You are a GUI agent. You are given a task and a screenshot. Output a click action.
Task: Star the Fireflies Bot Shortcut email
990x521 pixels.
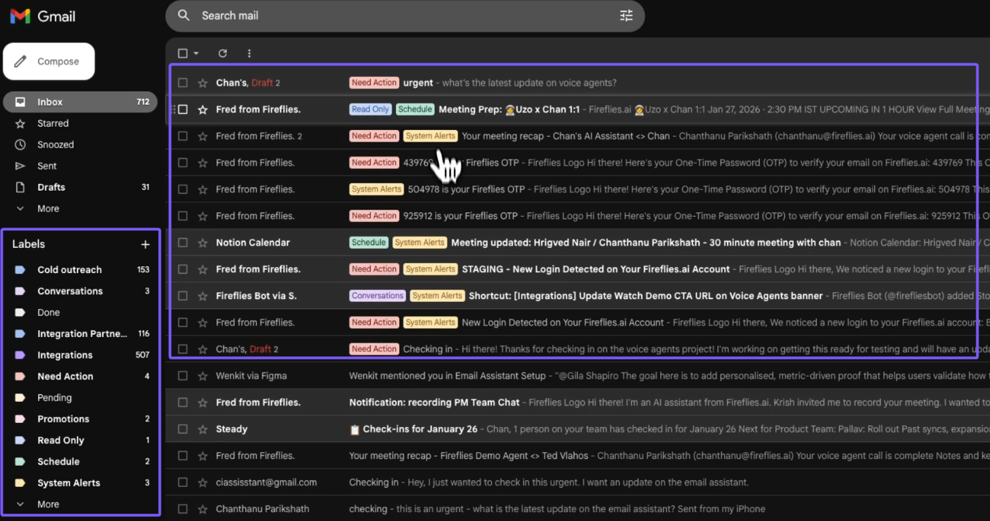point(202,296)
